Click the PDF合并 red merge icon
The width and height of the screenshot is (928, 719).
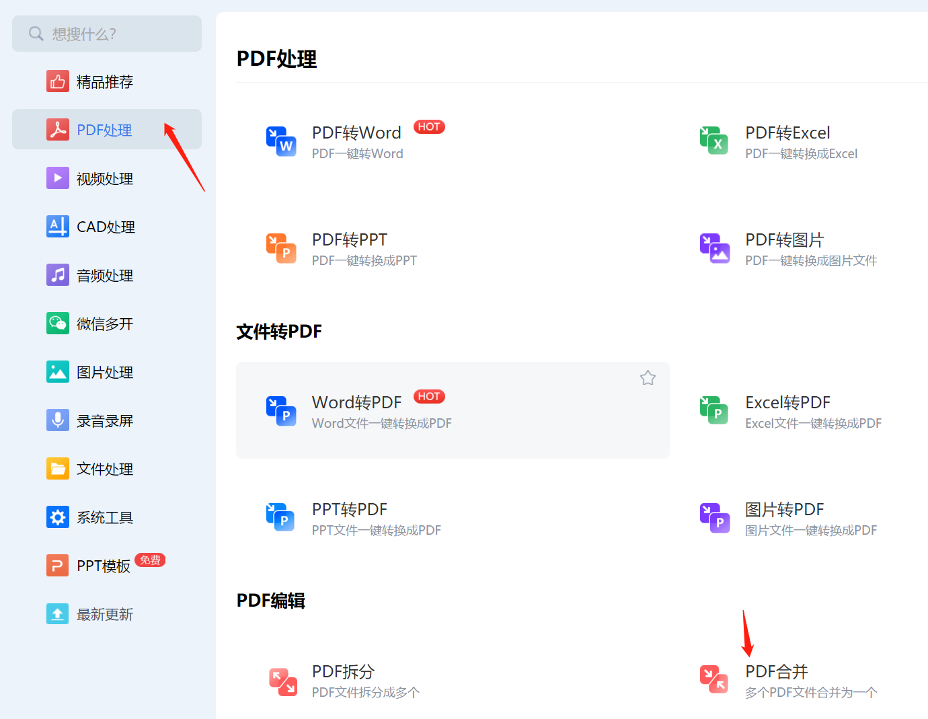pyautogui.click(x=714, y=680)
